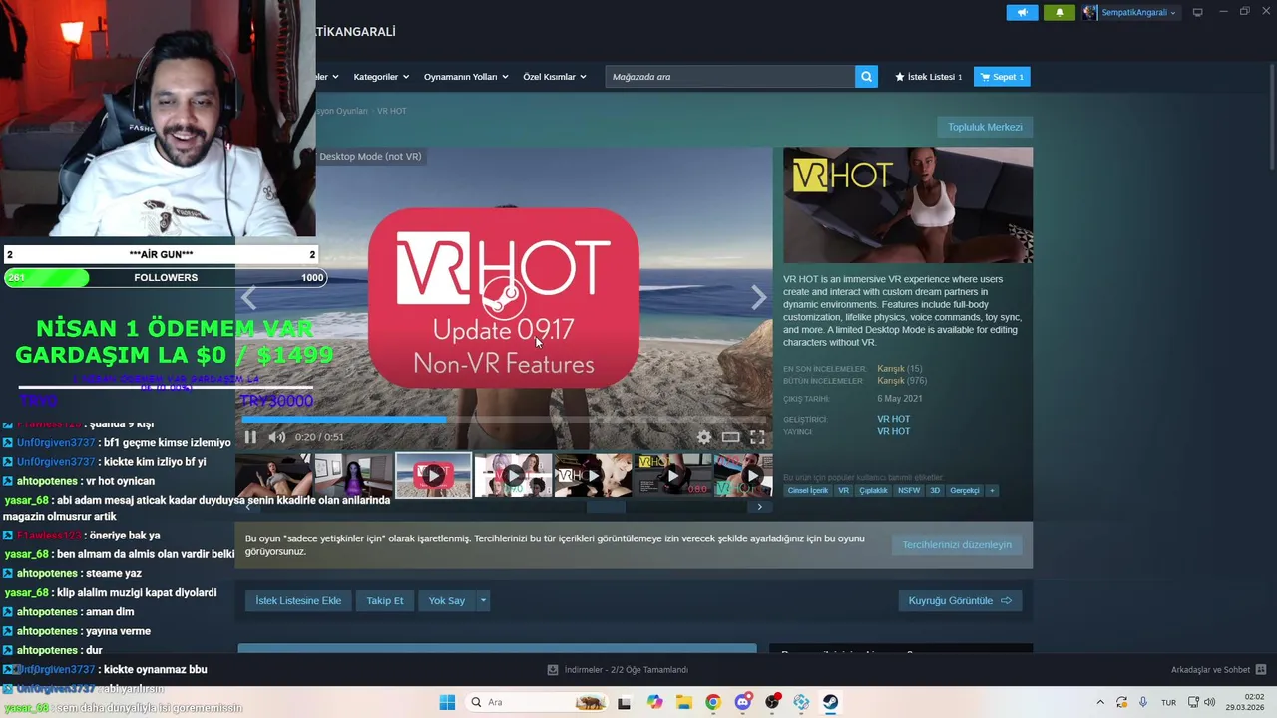
Task: Open OBS Studio from taskbar
Action: click(772, 702)
